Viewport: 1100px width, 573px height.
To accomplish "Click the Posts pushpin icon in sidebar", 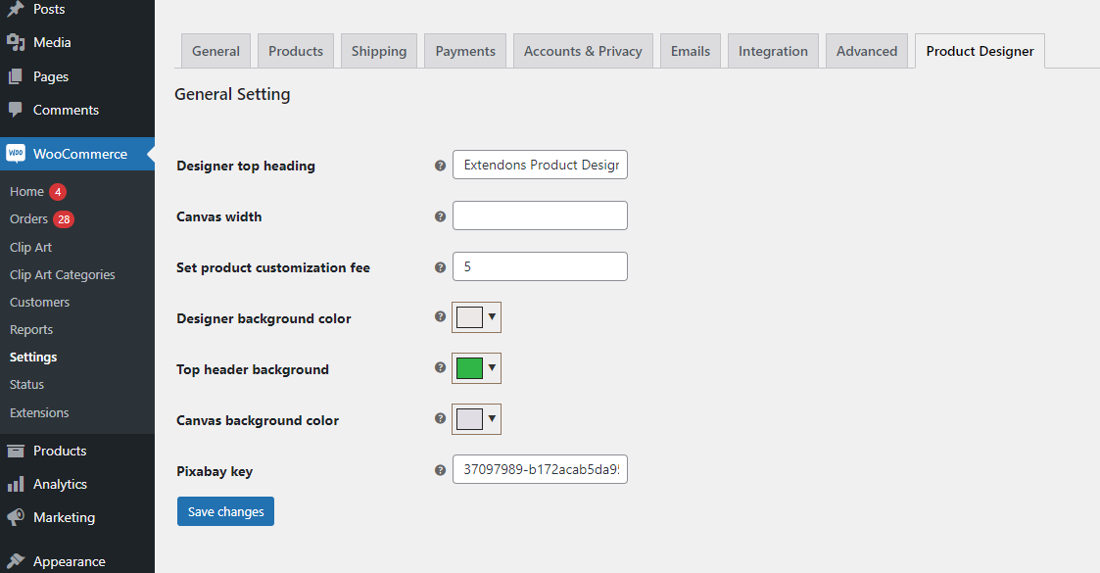I will pyautogui.click(x=14, y=9).
